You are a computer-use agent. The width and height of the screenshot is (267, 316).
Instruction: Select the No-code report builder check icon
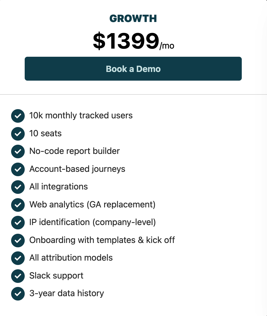pyautogui.click(x=18, y=151)
